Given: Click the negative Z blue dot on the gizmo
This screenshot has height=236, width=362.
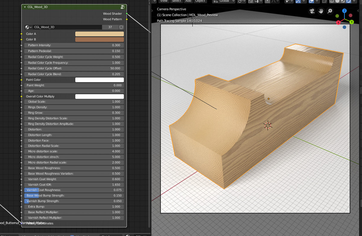Looking at the screenshot, I should [345, 27].
